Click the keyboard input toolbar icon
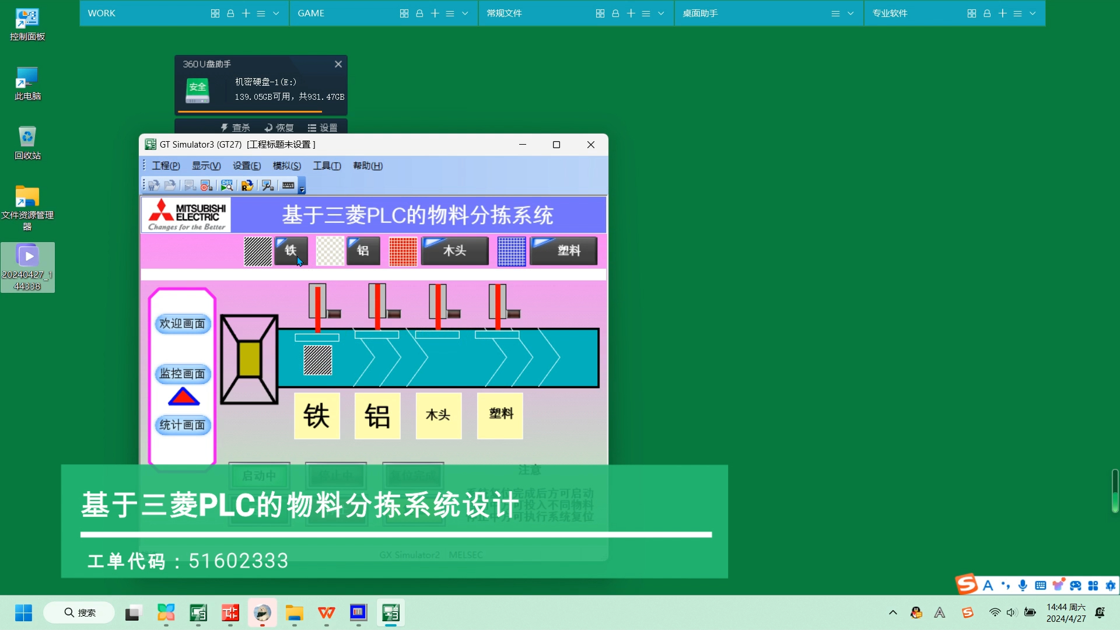 (x=288, y=185)
